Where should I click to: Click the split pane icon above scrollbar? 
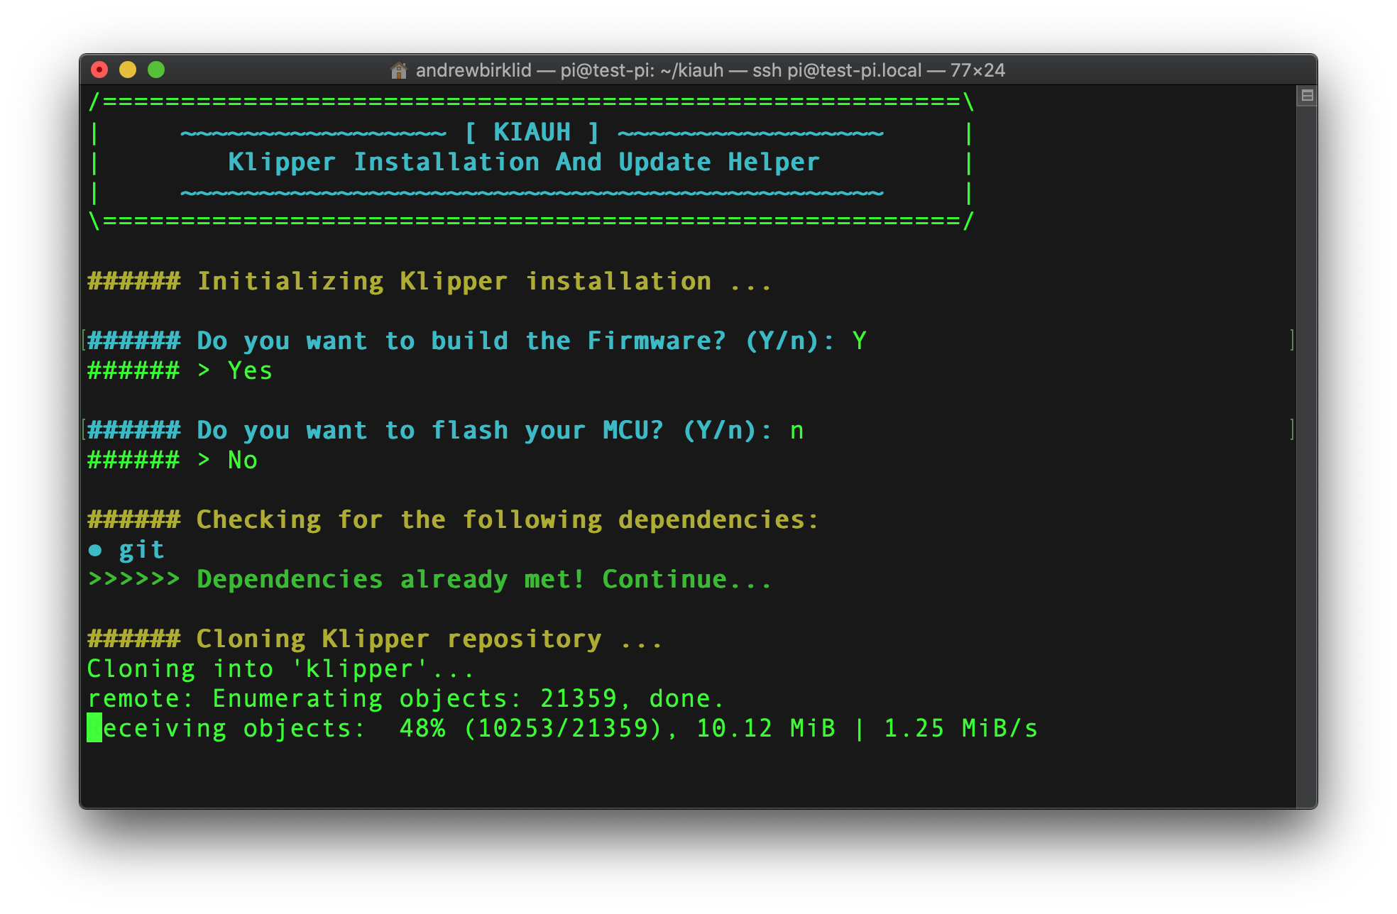tap(1307, 95)
